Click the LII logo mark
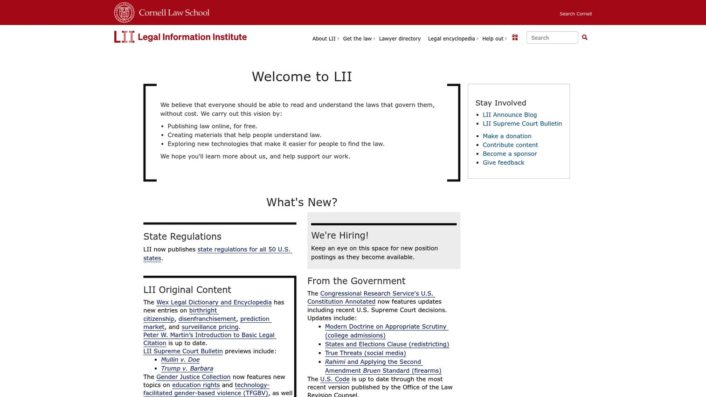This screenshot has width=706, height=397. tap(124, 37)
